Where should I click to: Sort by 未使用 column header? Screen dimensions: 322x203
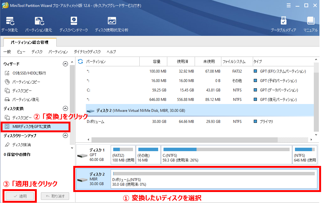click(x=208, y=61)
